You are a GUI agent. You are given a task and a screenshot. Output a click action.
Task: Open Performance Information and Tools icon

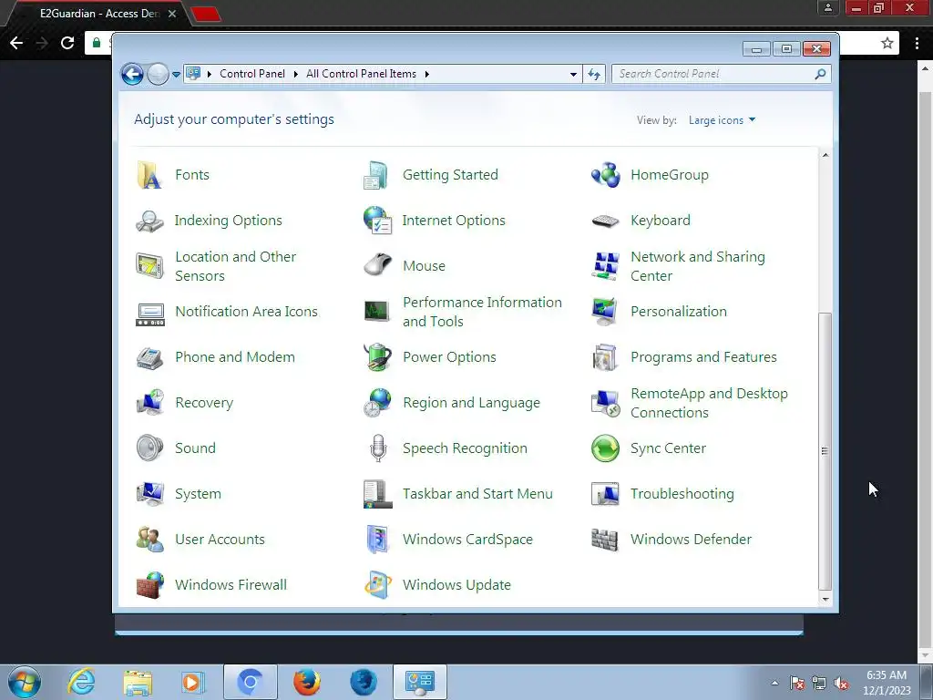coord(377,312)
